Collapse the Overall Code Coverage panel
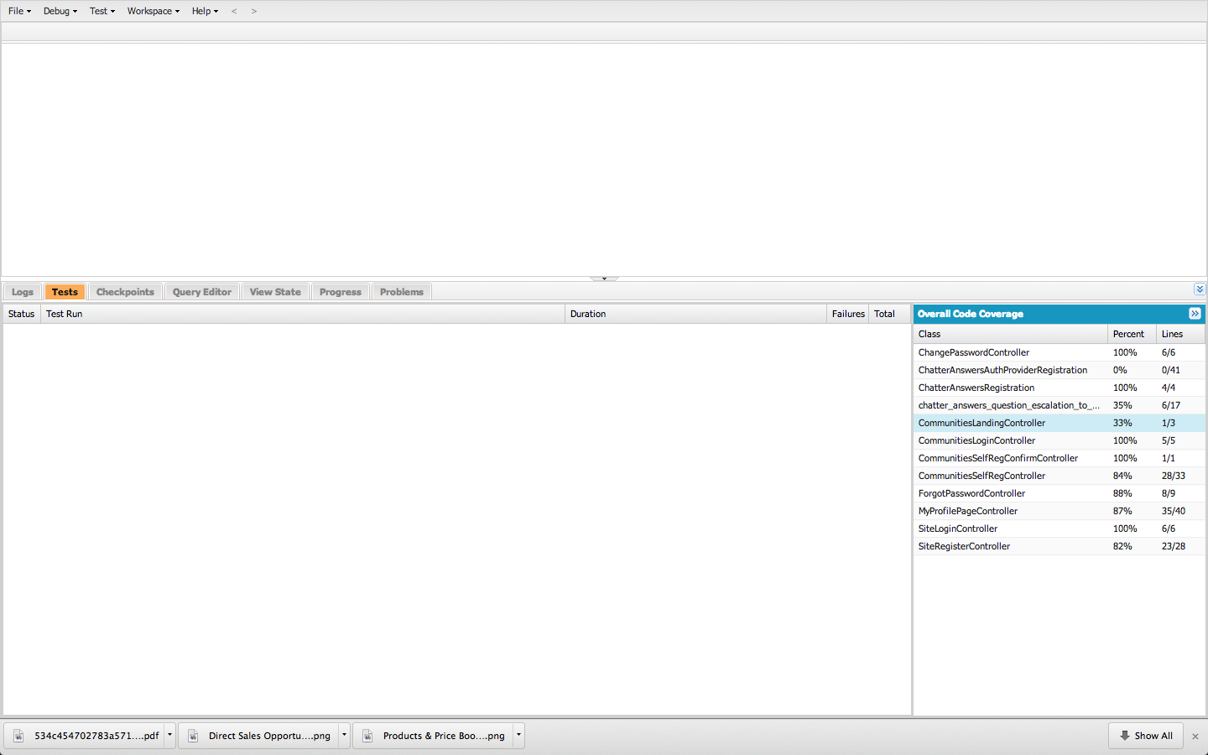This screenshot has height=755, width=1208. [x=1195, y=314]
